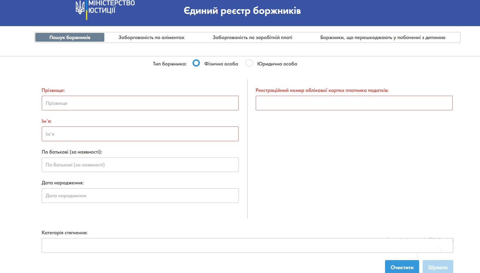Image resolution: width=480 pixels, height=273 pixels.
Task: Click the По батькові (за наявності) field
Action: [x=140, y=164]
